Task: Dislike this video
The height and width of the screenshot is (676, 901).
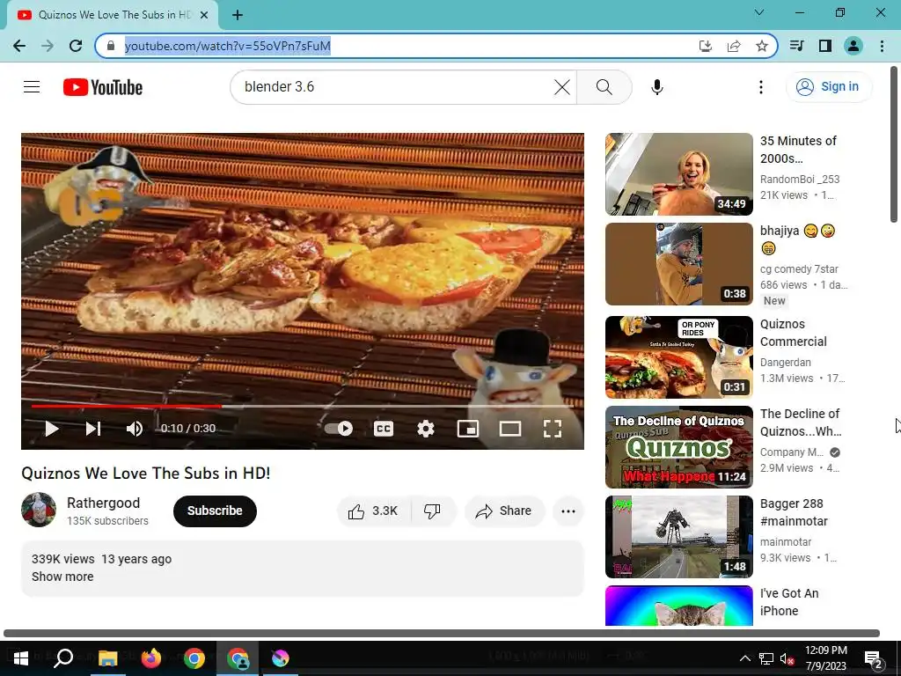Action: [432, 511]
